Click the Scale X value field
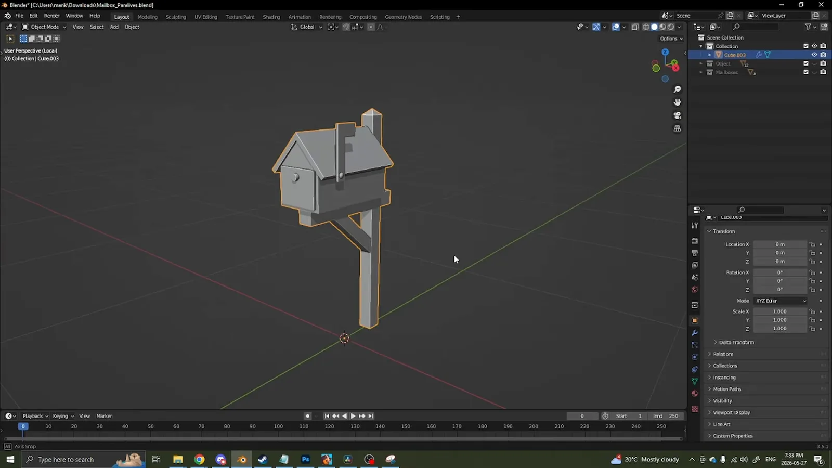 tap(780, 311)
